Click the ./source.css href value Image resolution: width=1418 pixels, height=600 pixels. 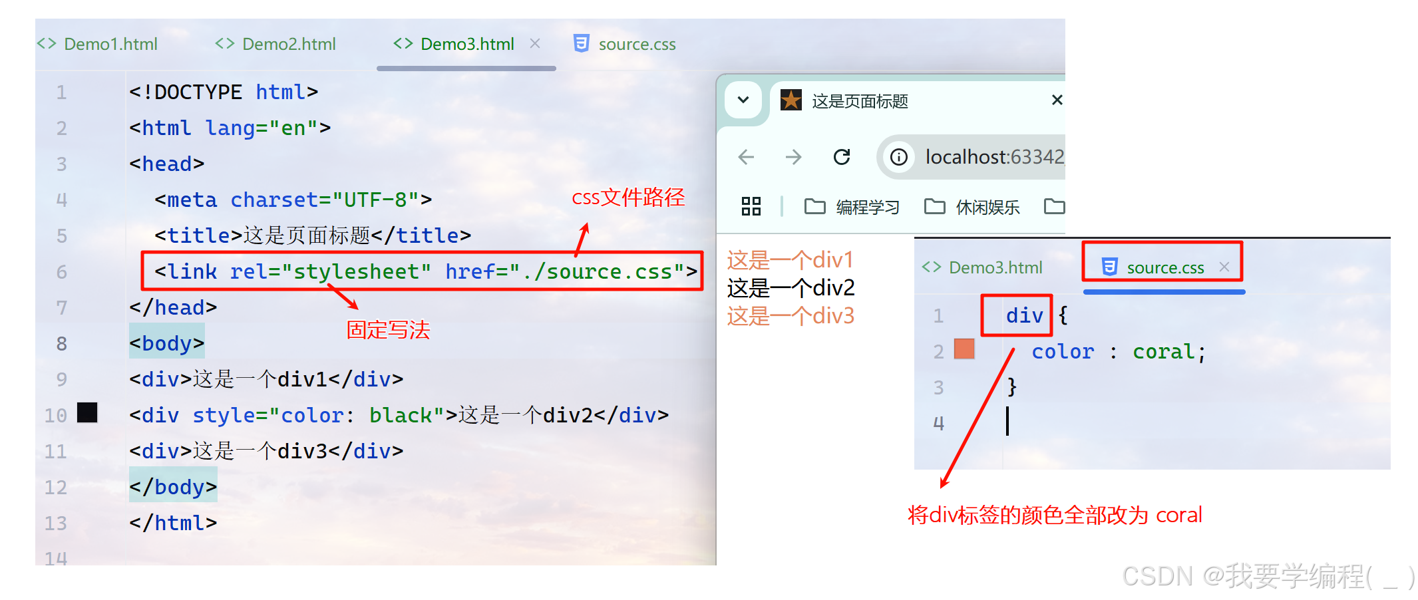pyautogui.click(x=598, y=271)
